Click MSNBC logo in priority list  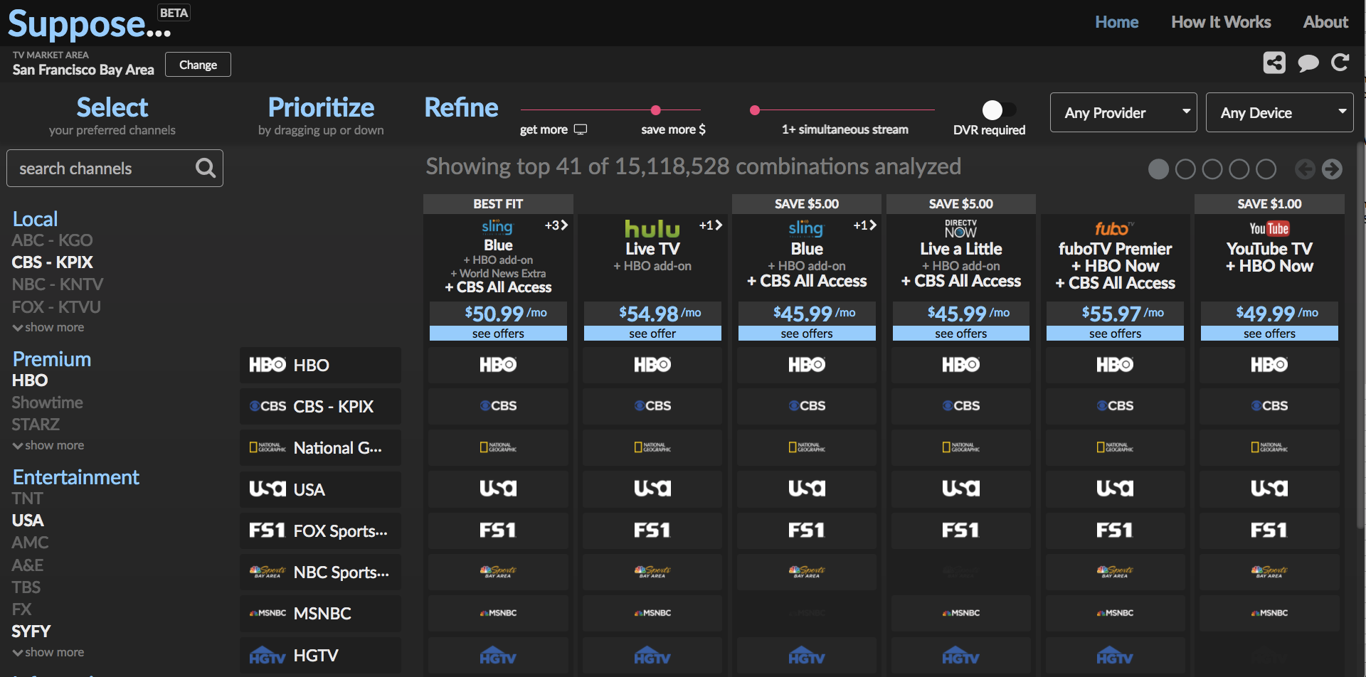(268, 613)
